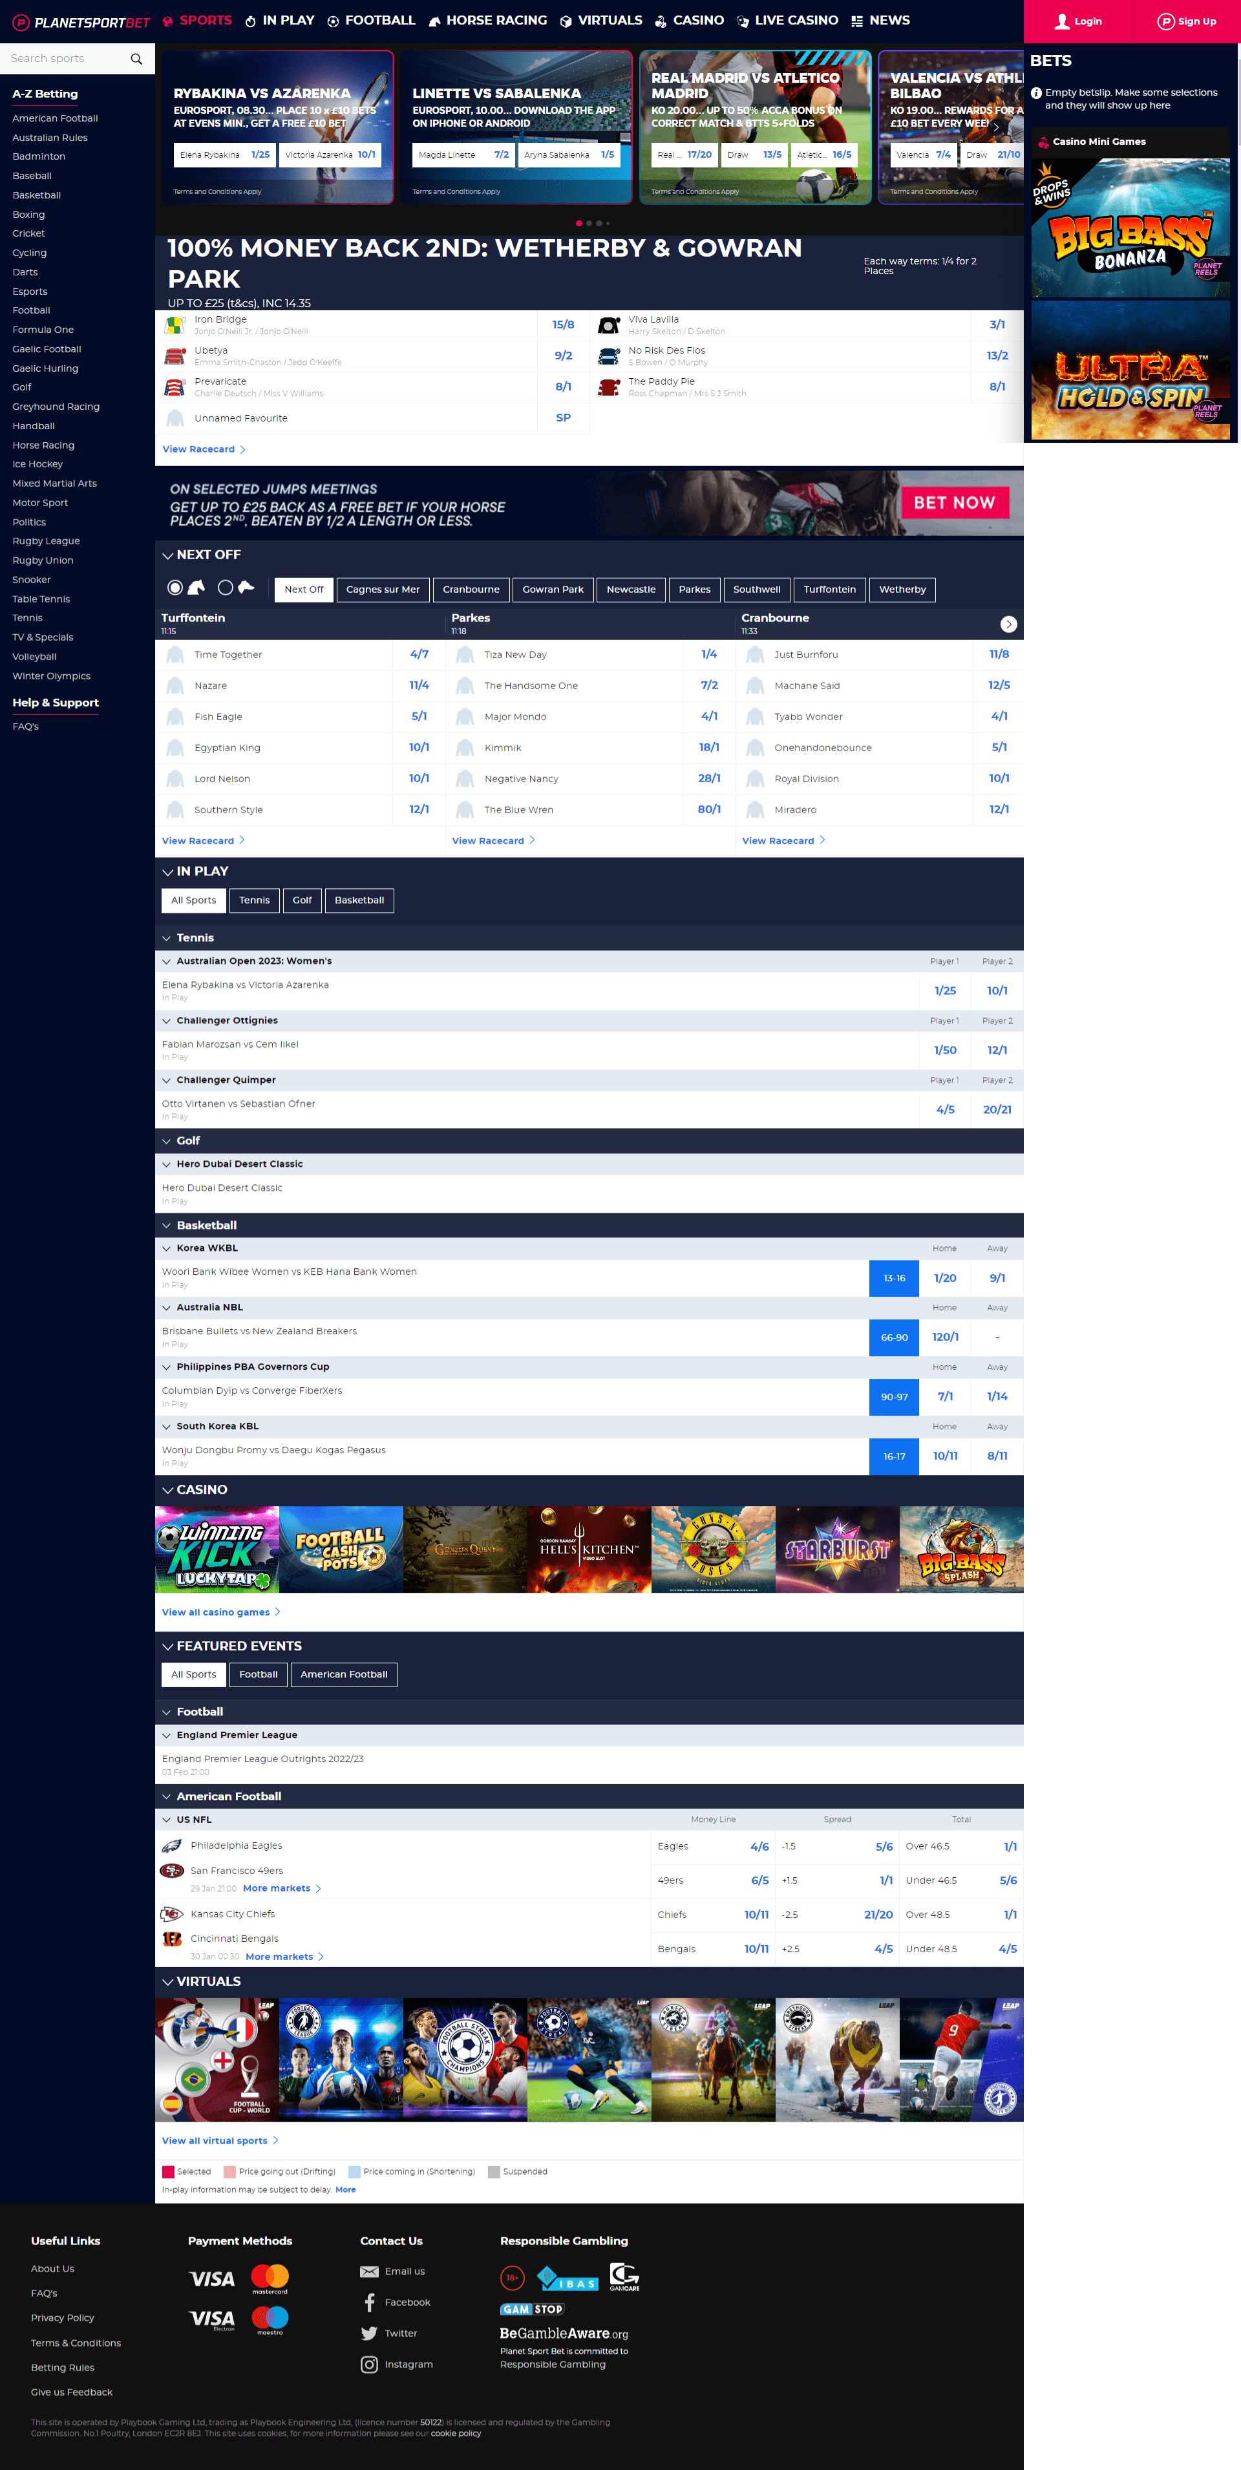Jump to the second promo carousel dot
The image size is (1241, 2470).
(x=589, y=224)
